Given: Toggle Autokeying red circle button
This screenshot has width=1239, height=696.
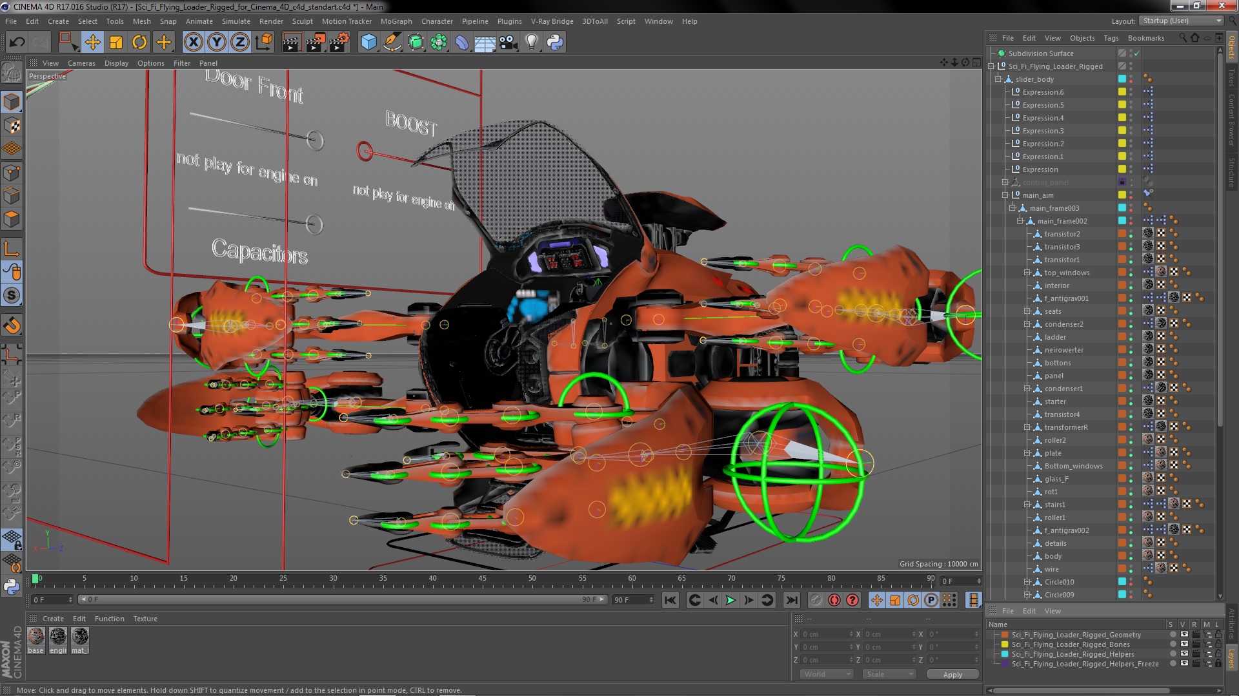Looking at the screenshot, I should coord(834,600).
